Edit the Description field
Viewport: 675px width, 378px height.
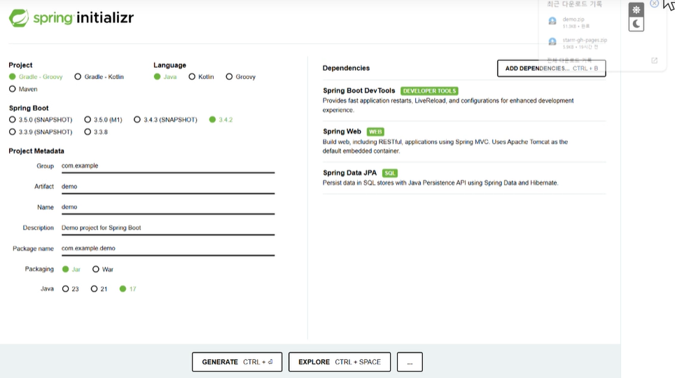168,228
